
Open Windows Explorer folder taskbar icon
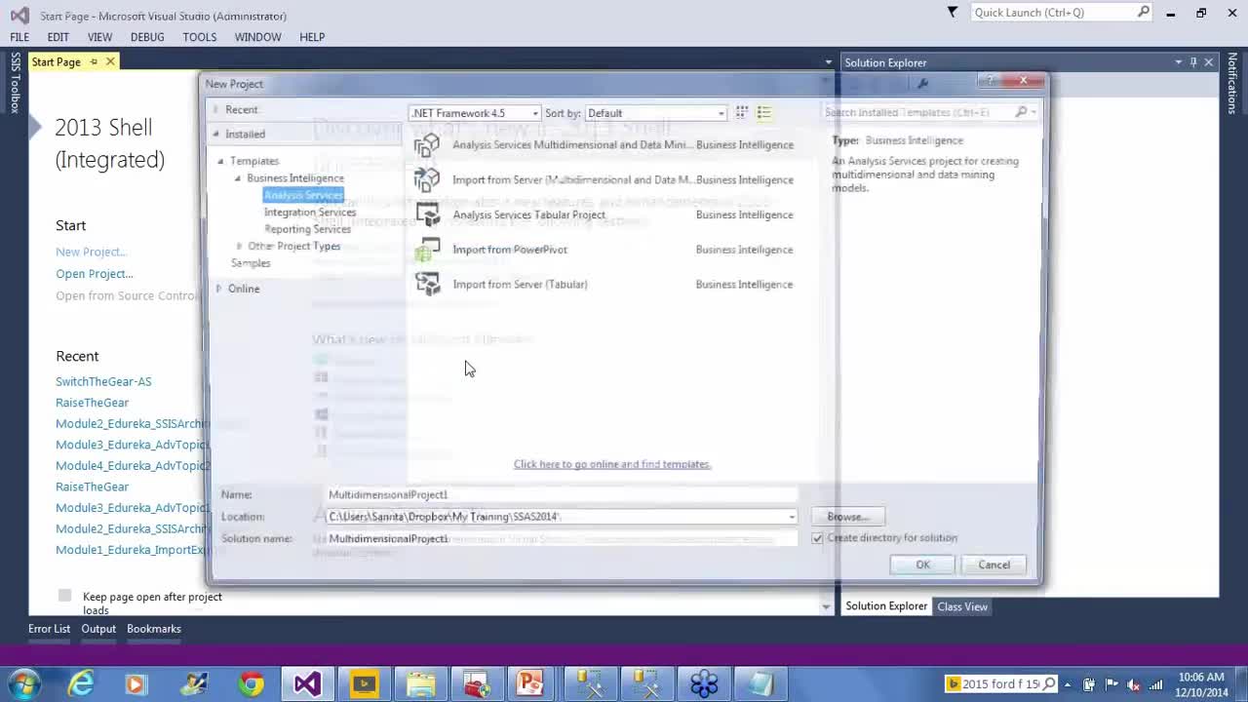click(420, 683)
